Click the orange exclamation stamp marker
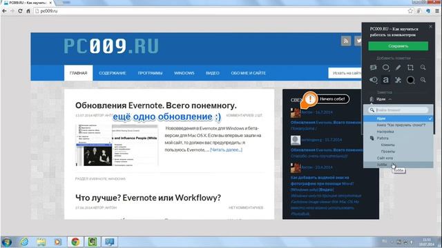The image size is (442, 248). point(310,99)
